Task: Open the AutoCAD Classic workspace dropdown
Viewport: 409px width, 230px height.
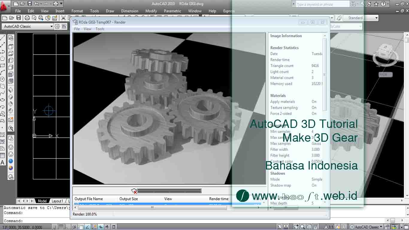Action: tap(28, 26)
